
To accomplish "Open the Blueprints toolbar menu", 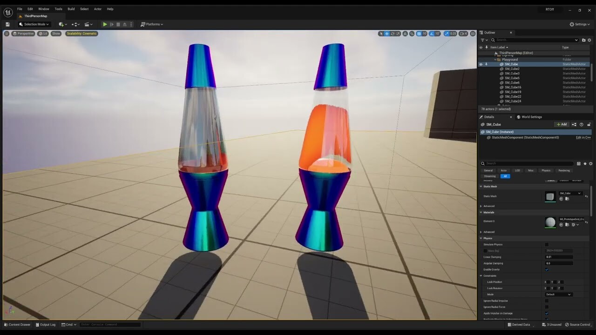I will point(75,24).
